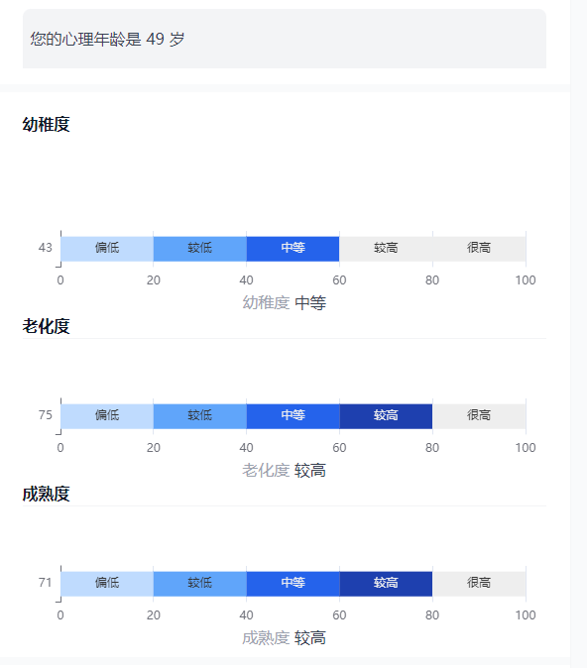
Task: Click the 中等 segment in 成熟度 chart
Action: click(x=293, y=584)
